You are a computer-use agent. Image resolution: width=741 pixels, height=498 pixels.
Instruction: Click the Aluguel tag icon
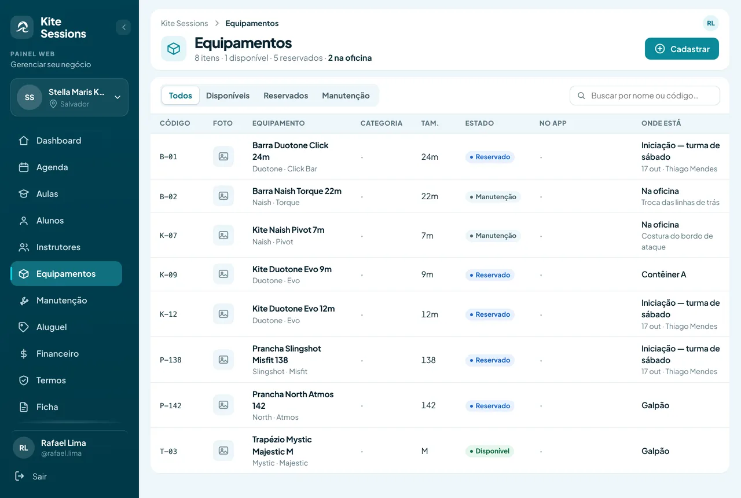tap(24, 327)
